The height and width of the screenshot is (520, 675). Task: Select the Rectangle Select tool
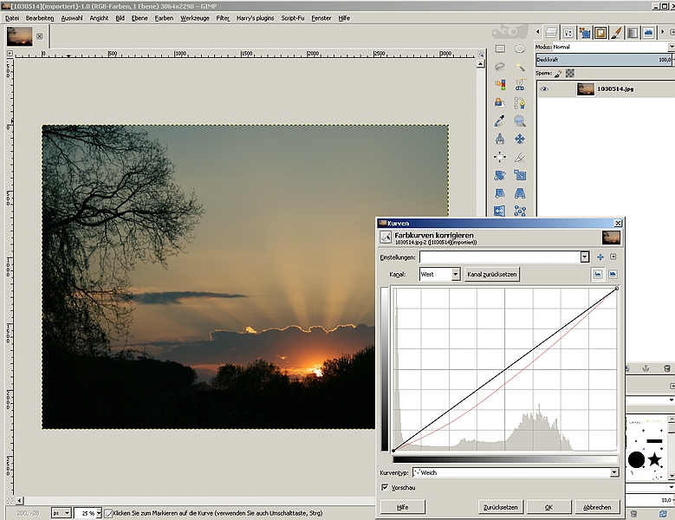click(500, 49)
